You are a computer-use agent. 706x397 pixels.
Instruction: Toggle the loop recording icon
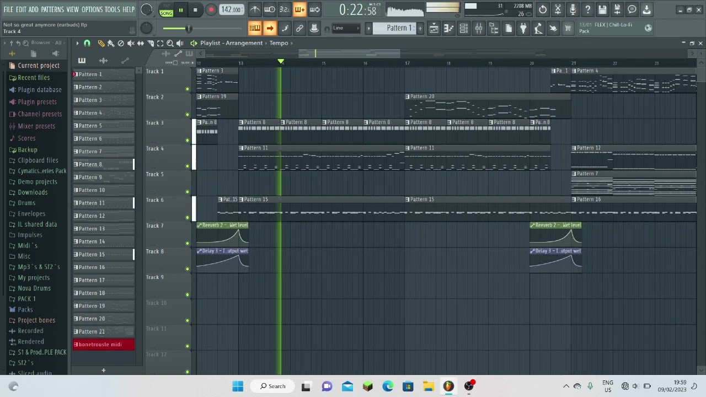point(314,9)
